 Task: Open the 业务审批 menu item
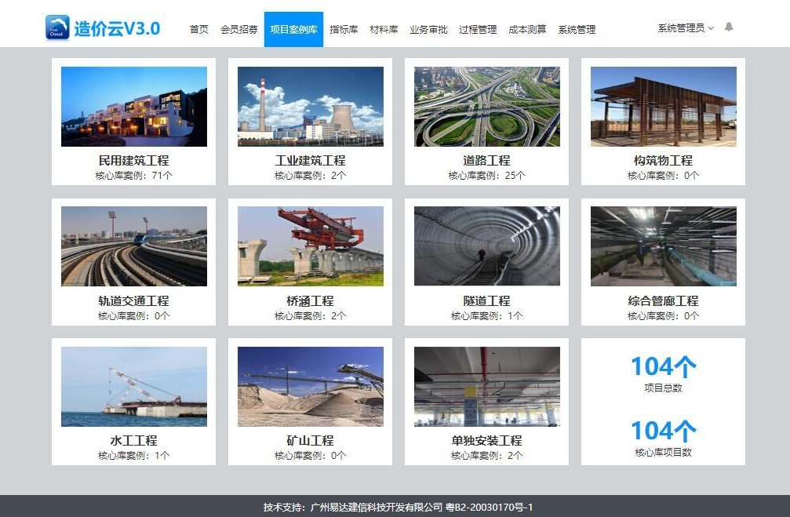coord(428,29)
